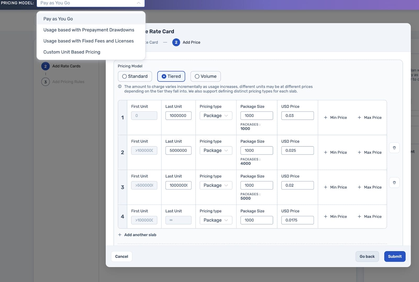Add a Min Price to slab 2
The image size is (419, 282).
pos(335,152)
